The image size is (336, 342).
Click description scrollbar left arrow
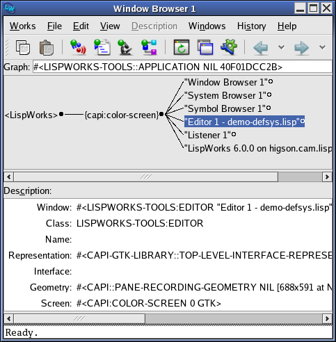[9, 318]
